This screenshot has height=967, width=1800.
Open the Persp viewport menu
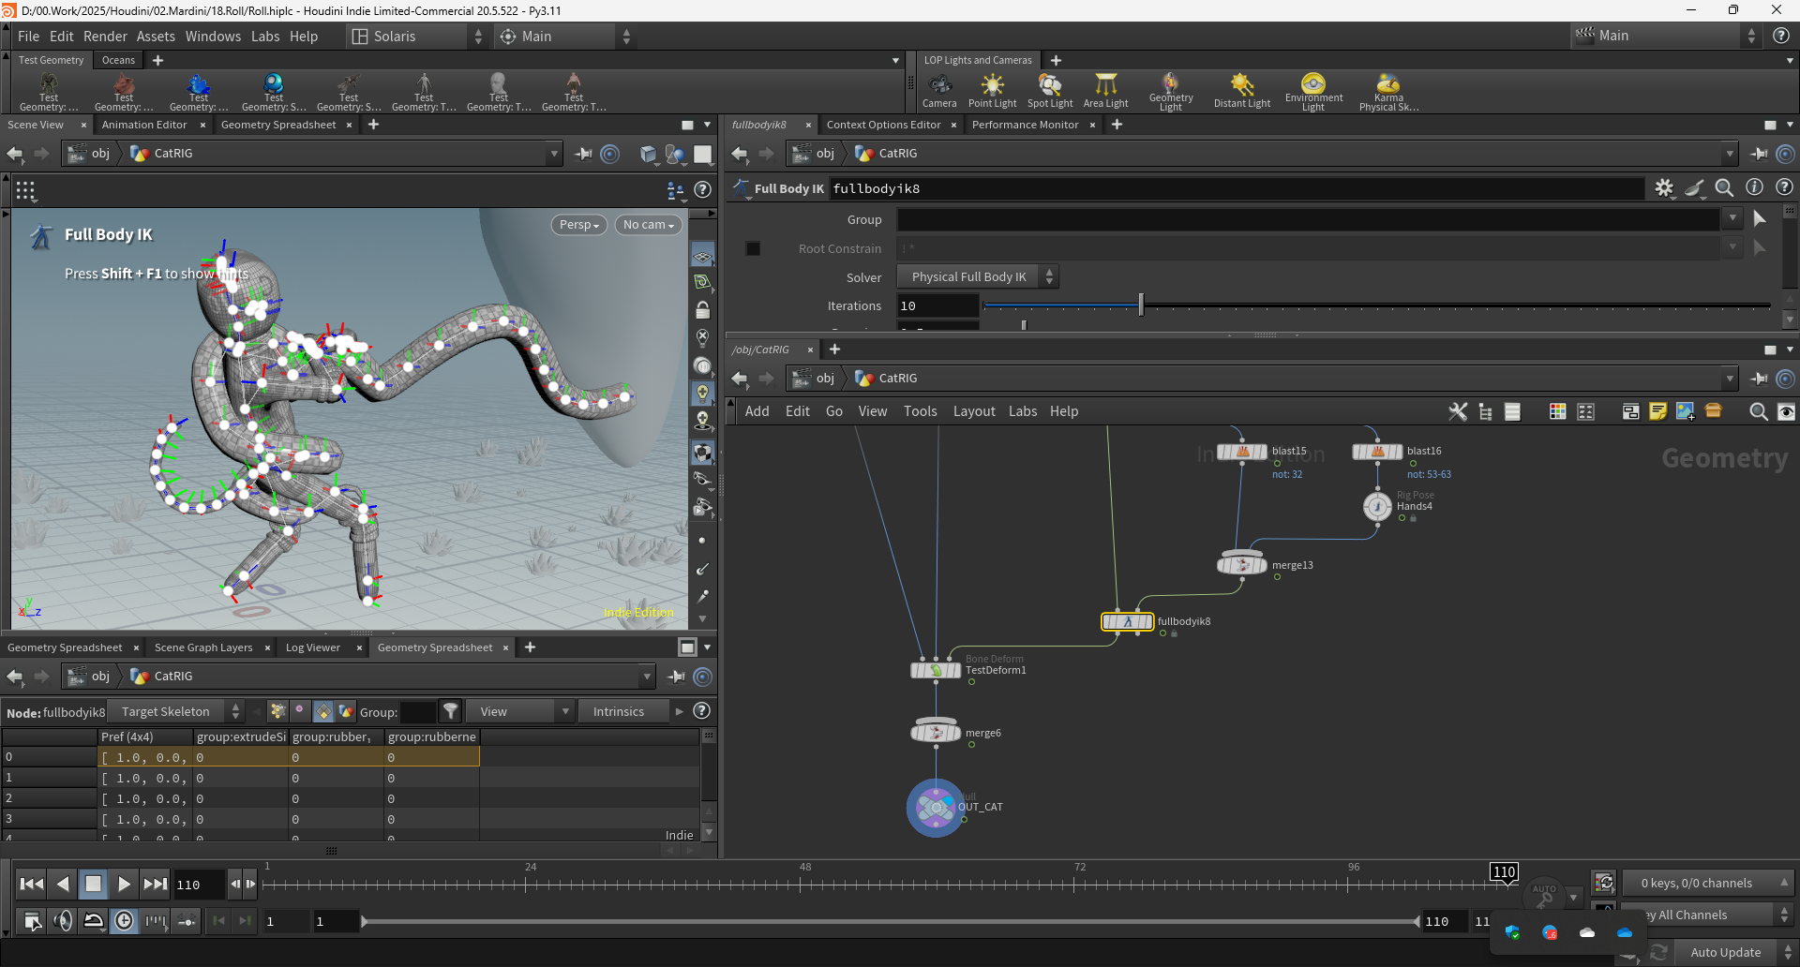point(578,225)
